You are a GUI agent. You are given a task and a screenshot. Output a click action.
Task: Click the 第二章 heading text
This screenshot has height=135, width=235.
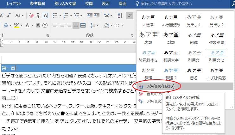[9, 98]
